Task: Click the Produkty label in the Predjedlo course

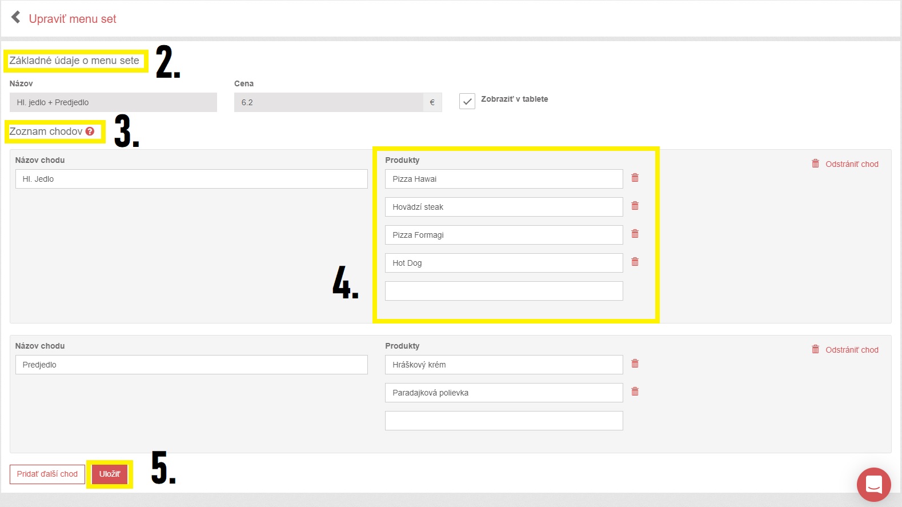Action: click(402, 346)
